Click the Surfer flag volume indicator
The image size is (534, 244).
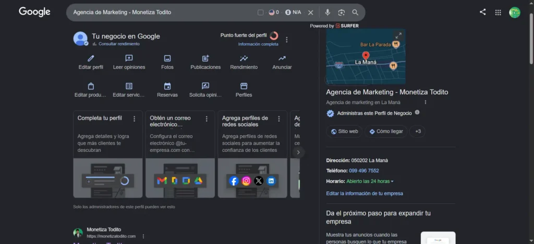[274, 12]
